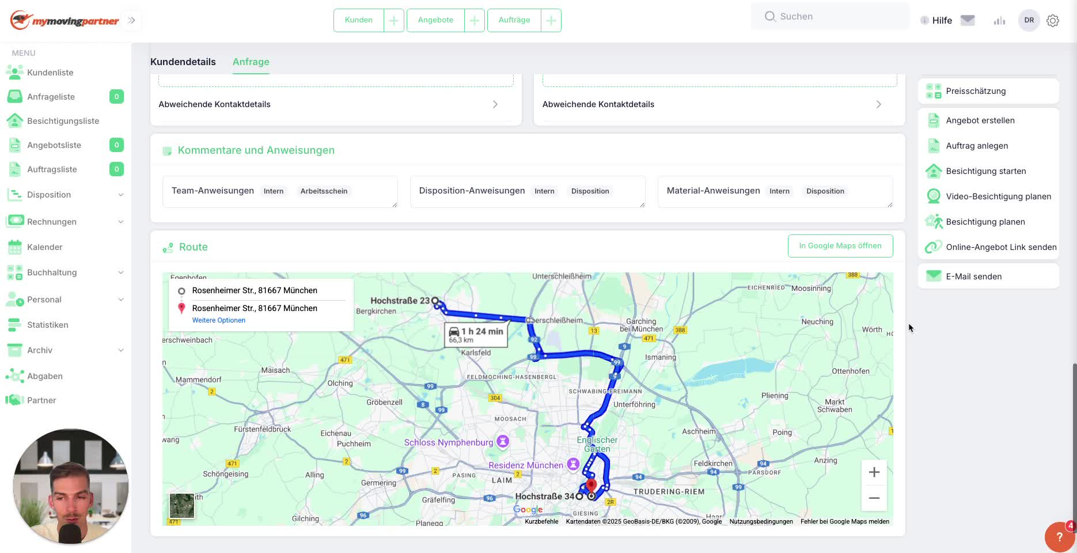
Task: Click the Preisschätzung calculator icon
Action: (x=934, y=91)
